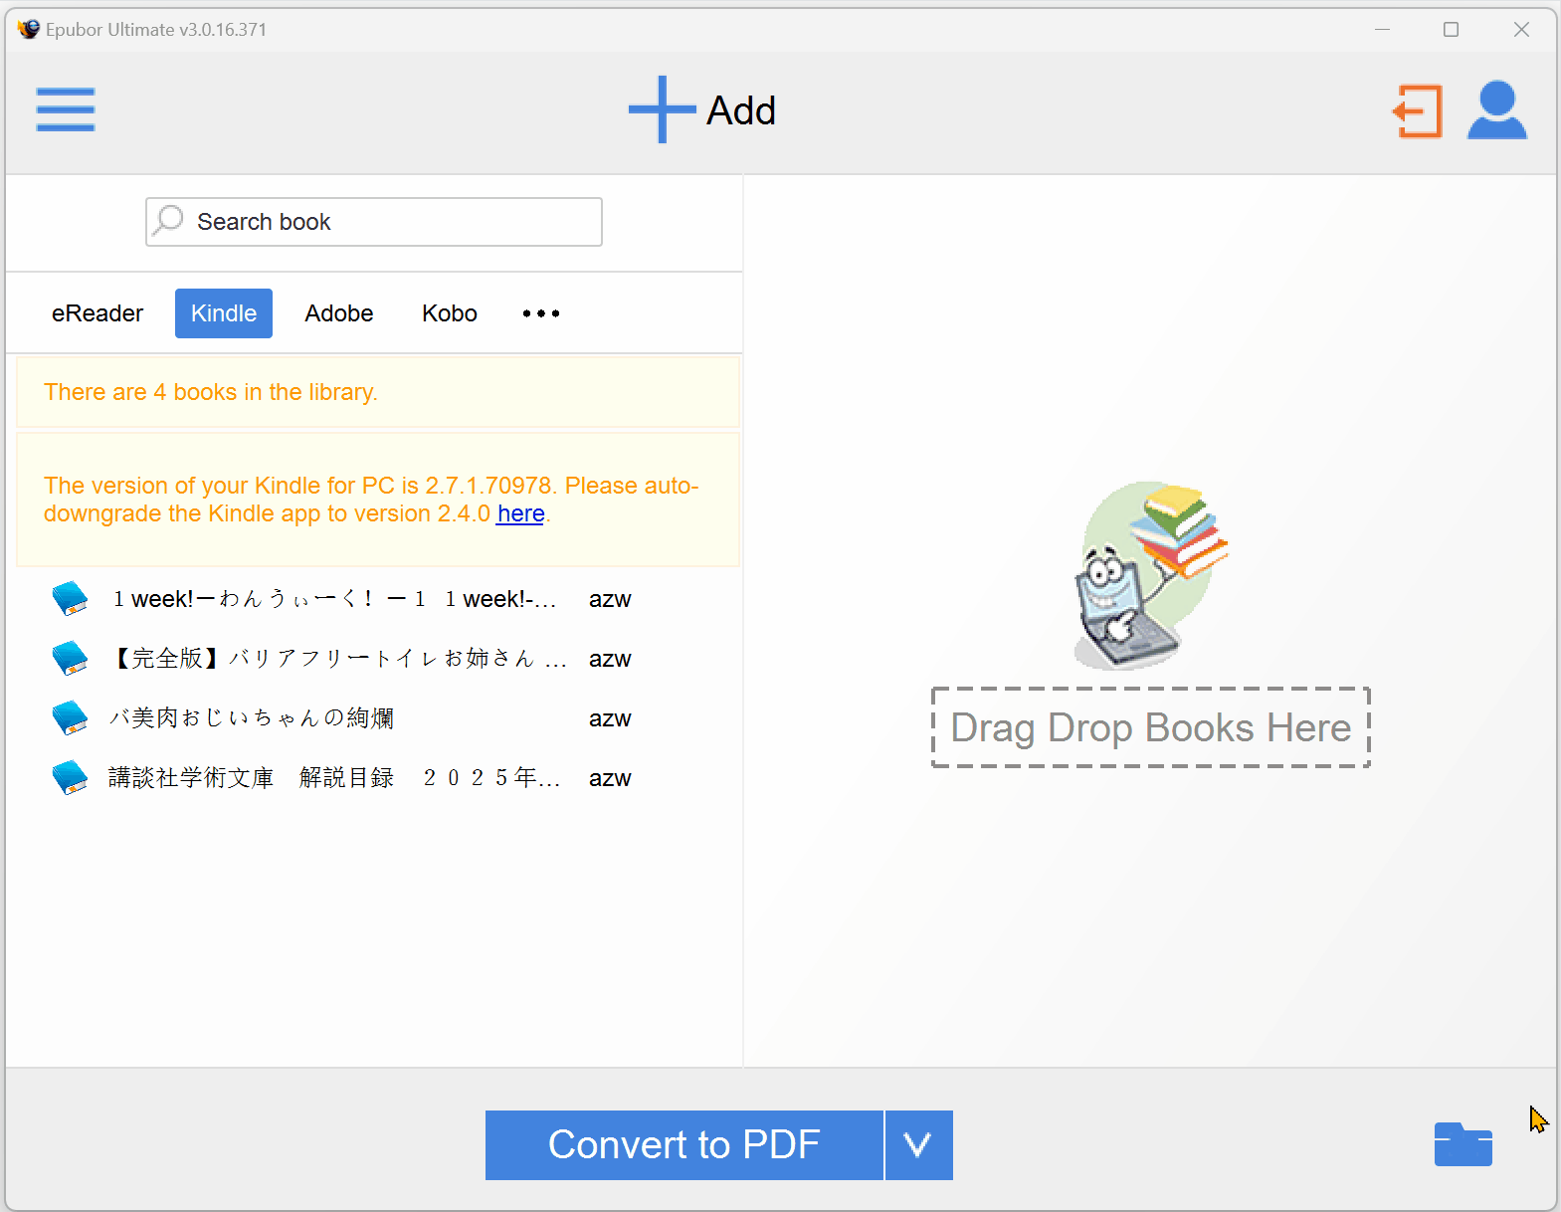This screenshot has height=1212, width=1561.
Task: Maximize the Epubor Ultimate window
Action: click(1452, 30)
